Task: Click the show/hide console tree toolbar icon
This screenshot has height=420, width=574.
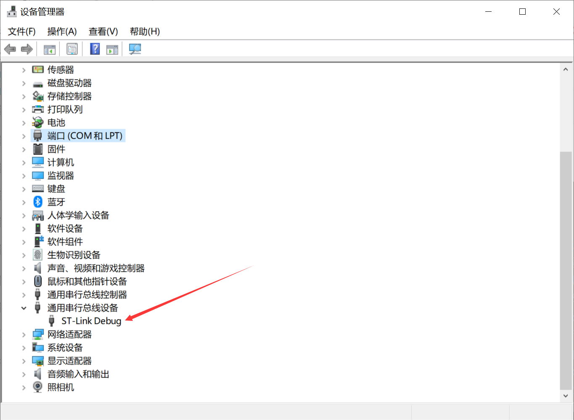Action: [x=49, y=49]
